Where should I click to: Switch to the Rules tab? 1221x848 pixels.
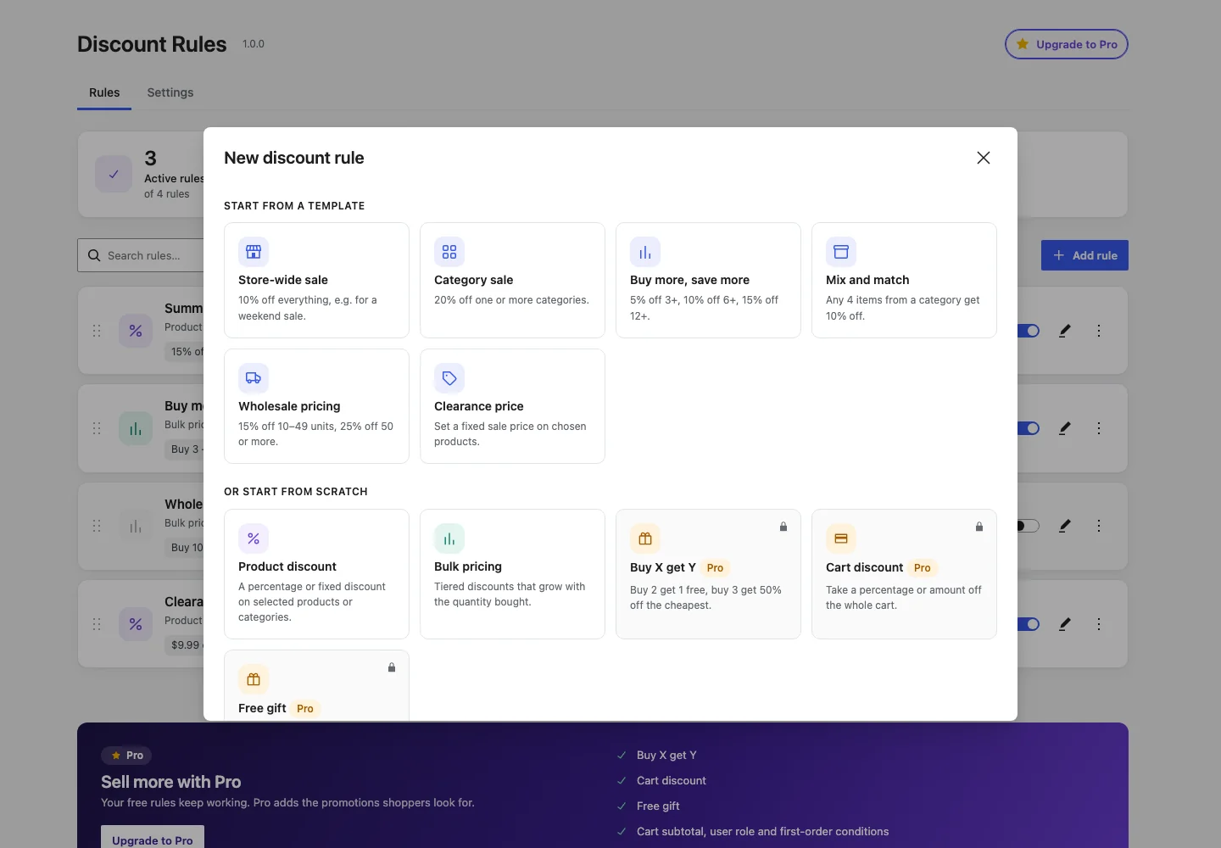[104, 92]
